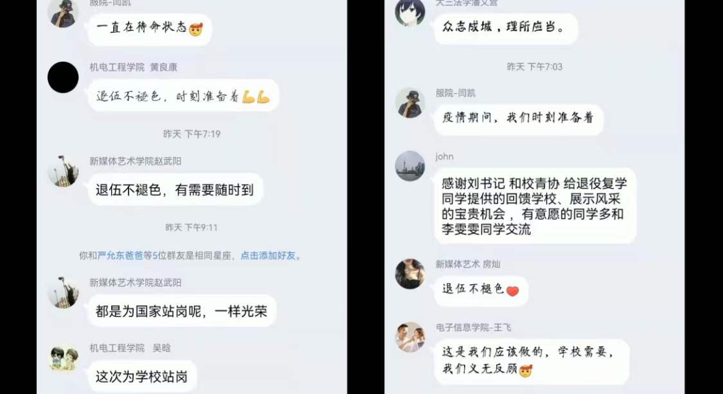Tap the '昨天 下午7:19' timestamp
The width and height of the screenshot is (723, 394).
point(192,134)
